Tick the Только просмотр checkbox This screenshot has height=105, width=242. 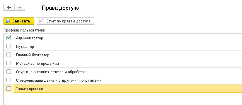9,89
